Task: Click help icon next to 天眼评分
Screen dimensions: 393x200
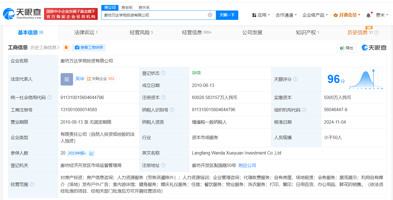Action: (x=295, y=79)
